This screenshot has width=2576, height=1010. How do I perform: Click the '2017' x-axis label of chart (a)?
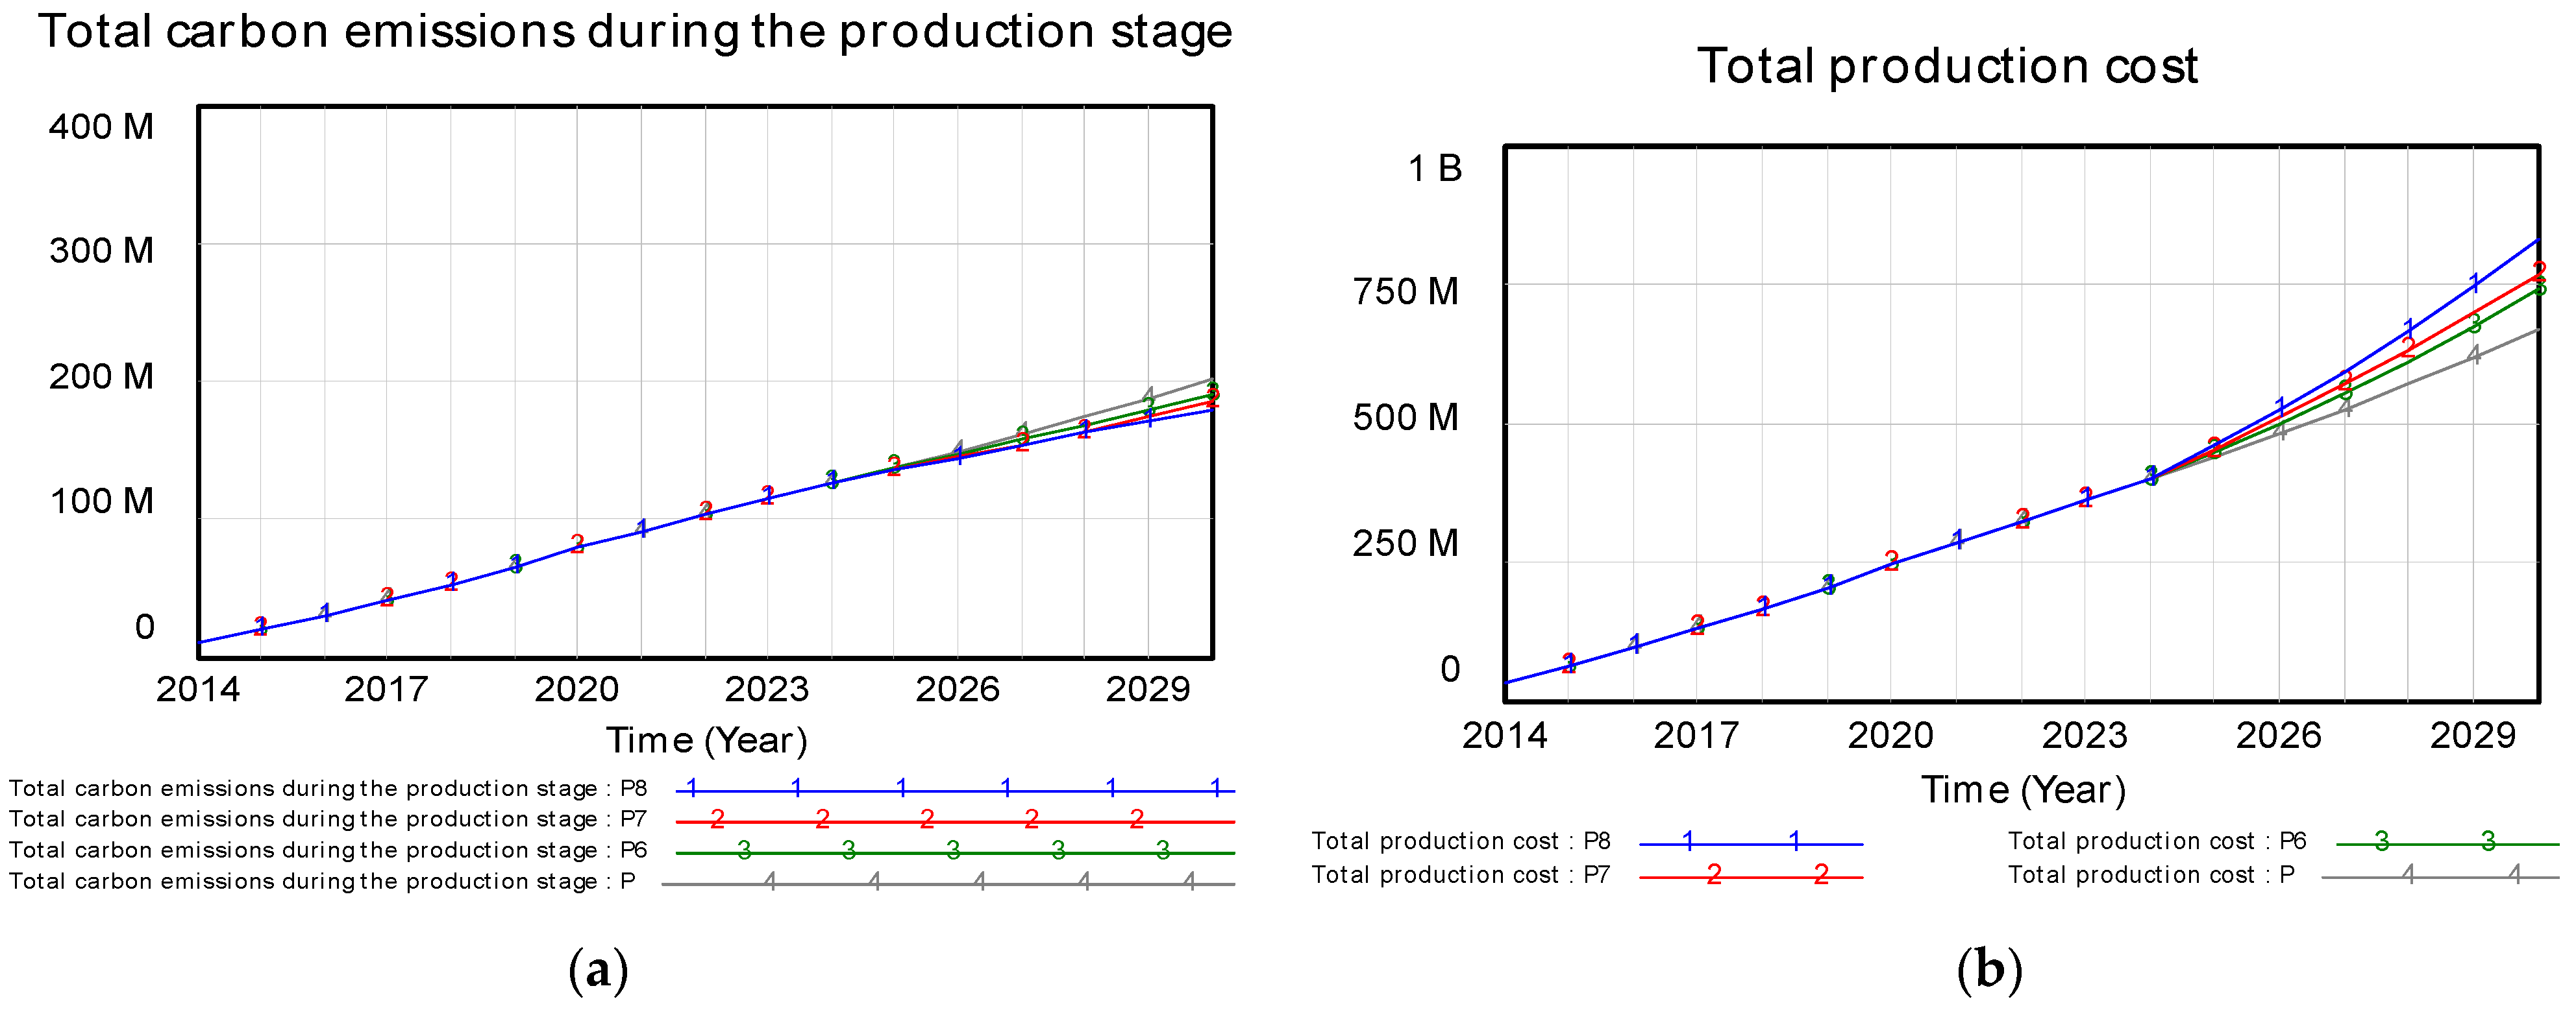(x=386, y=690)
